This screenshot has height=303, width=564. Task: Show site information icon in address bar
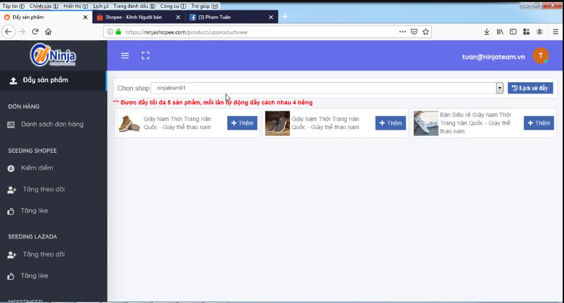pos(110,32)
